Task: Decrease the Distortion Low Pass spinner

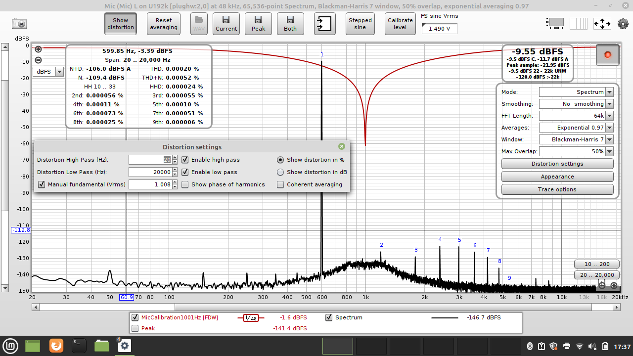Action: 175,175
